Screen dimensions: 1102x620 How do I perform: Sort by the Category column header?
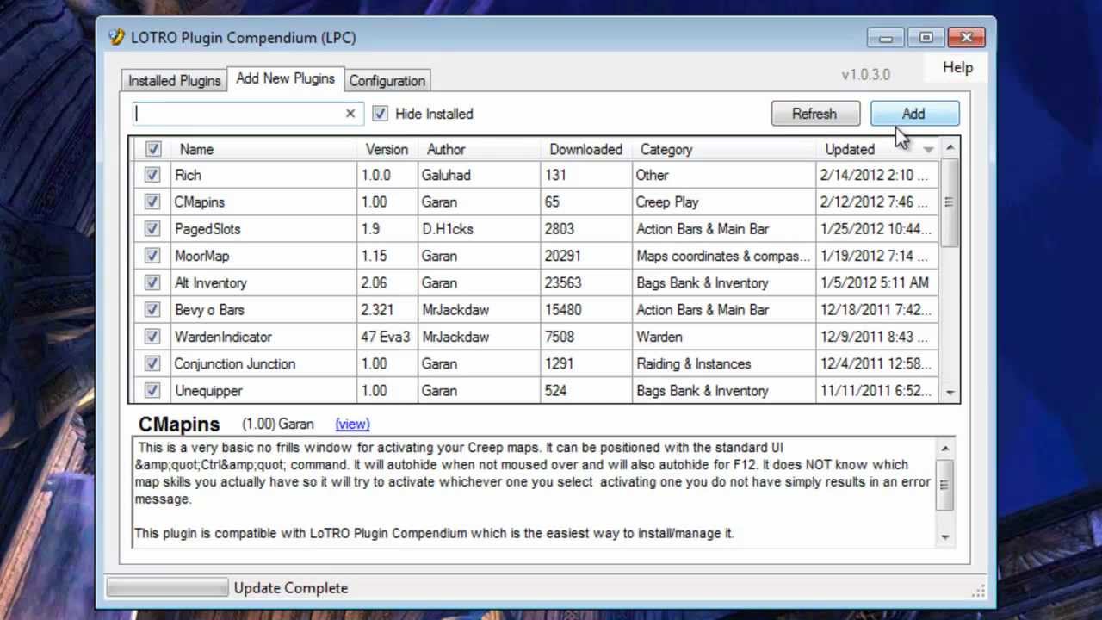724,149
